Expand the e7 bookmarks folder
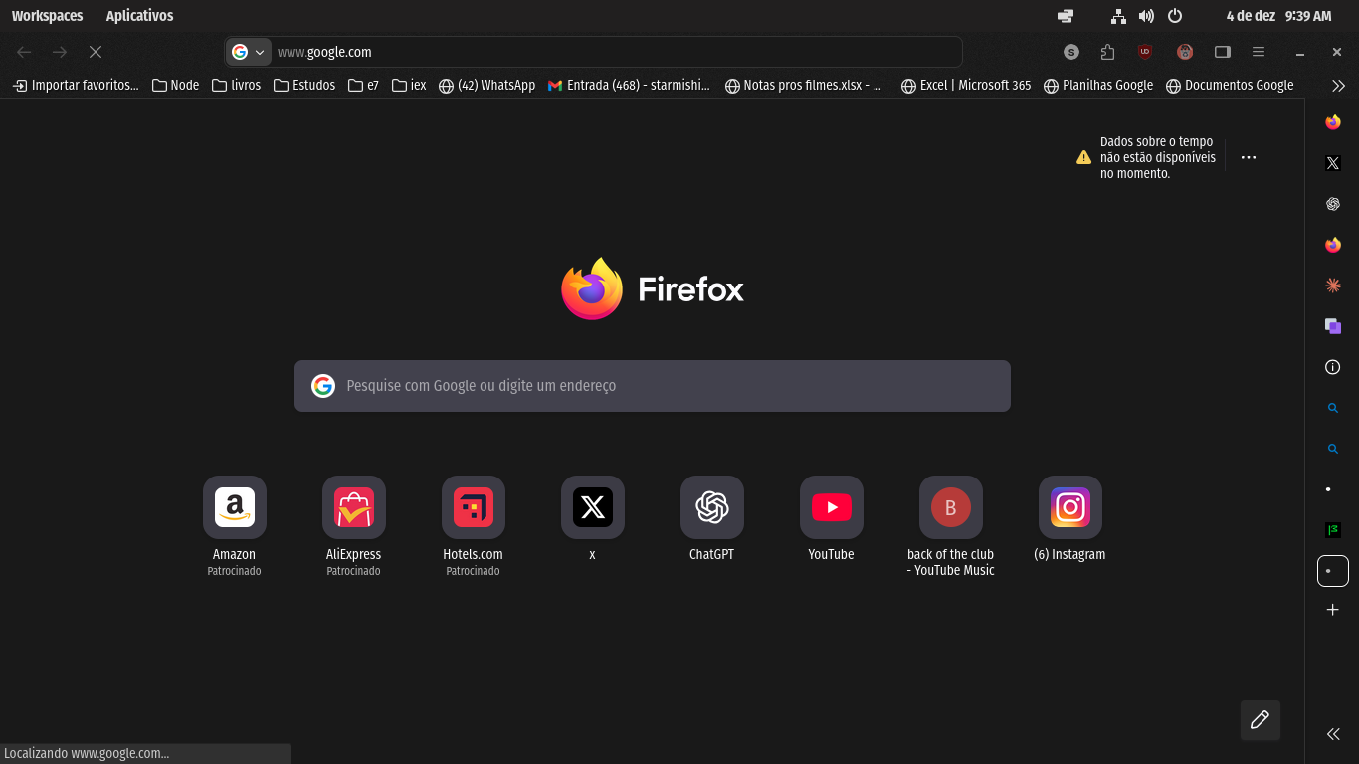1359x764 pixels. (x=363, y=86)
